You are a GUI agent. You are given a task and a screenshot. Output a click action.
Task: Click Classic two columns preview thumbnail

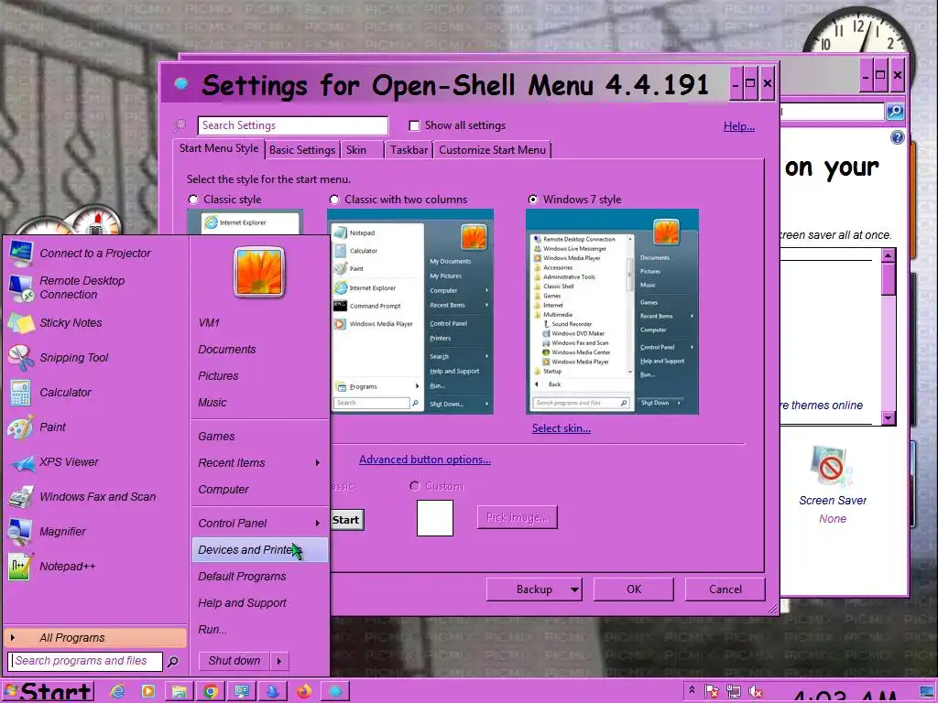[x=410, y=311]
